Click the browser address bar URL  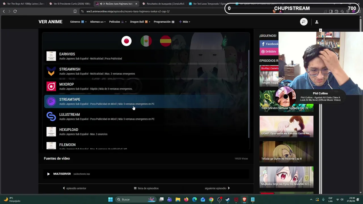(128, 11)
